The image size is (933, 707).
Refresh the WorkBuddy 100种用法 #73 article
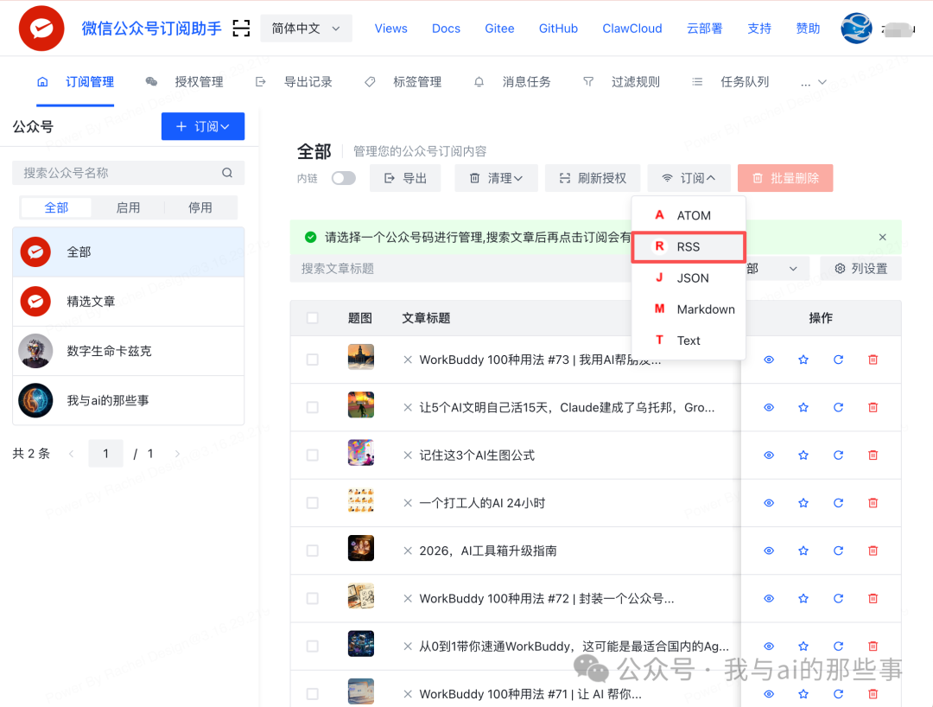(838, 360)
